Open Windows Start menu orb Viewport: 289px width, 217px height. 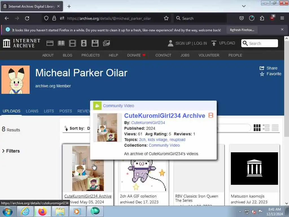[x=8, y=211]
